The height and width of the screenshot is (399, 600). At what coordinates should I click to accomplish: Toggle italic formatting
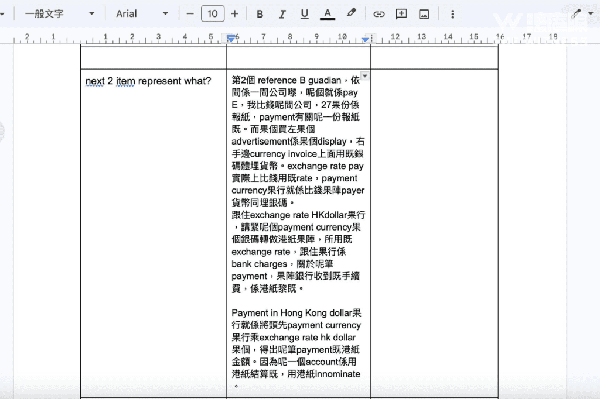coord(282,14)
